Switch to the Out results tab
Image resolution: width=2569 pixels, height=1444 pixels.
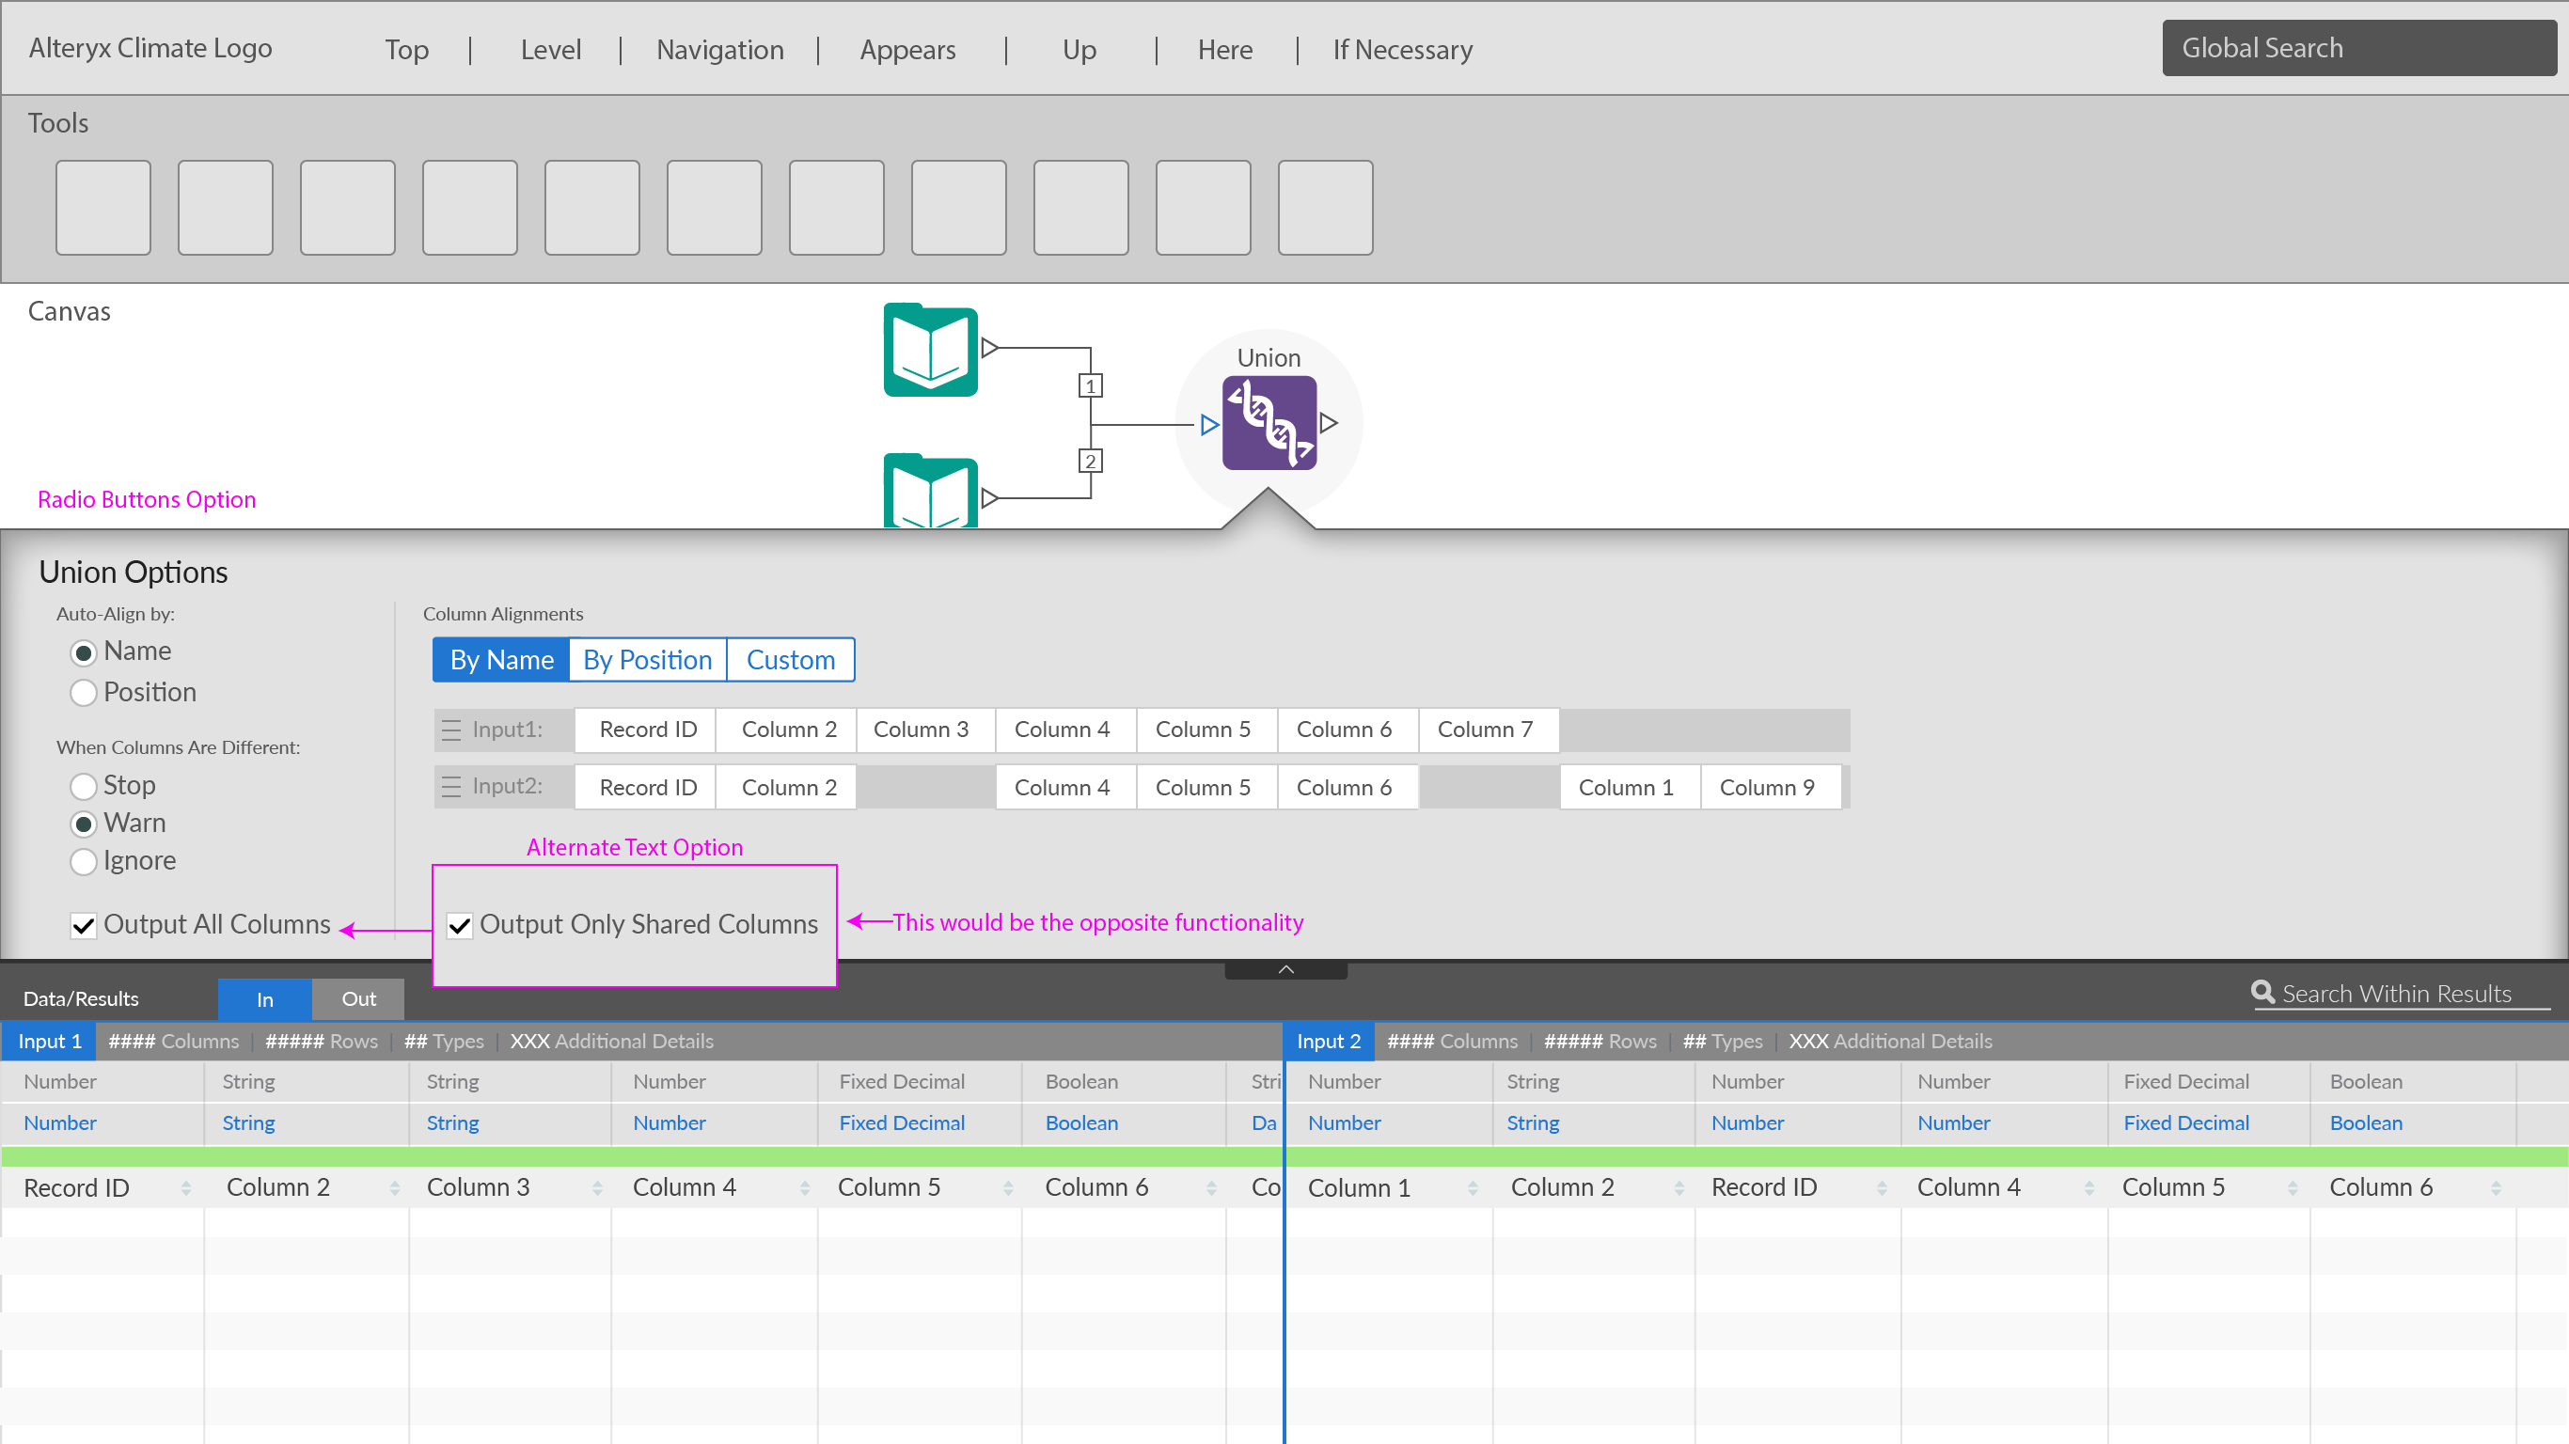pyautogui.click(x=358, y=999)
